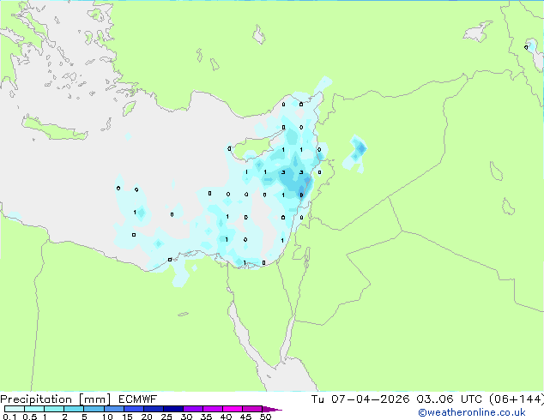
Task: Select the 'ECMWF' model label
Action: tap(138, 399)
